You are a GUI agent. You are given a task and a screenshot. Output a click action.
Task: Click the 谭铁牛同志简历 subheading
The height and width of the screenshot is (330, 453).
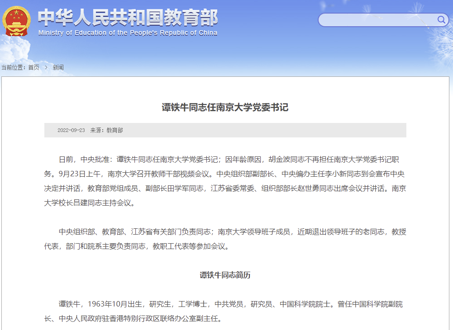225,275
